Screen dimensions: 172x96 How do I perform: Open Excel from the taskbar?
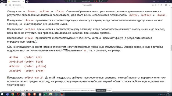(x=45, y=94)
